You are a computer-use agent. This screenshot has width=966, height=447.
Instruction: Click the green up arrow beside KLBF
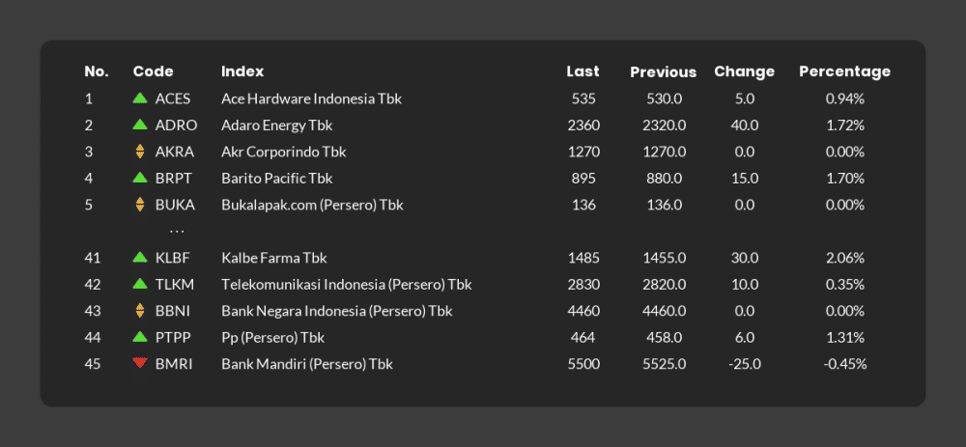[140, 257]
